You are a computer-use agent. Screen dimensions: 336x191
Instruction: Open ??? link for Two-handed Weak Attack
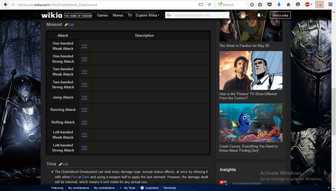(x=85, y=72)
